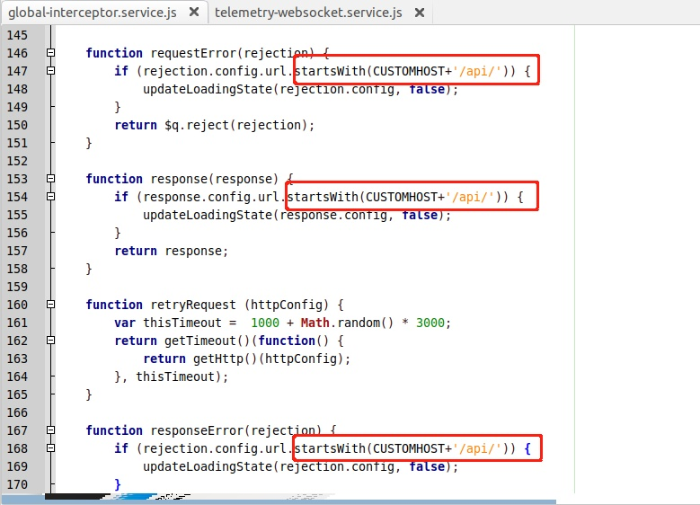Click 'startsWith' on line 154

click(x=323, y=197)
